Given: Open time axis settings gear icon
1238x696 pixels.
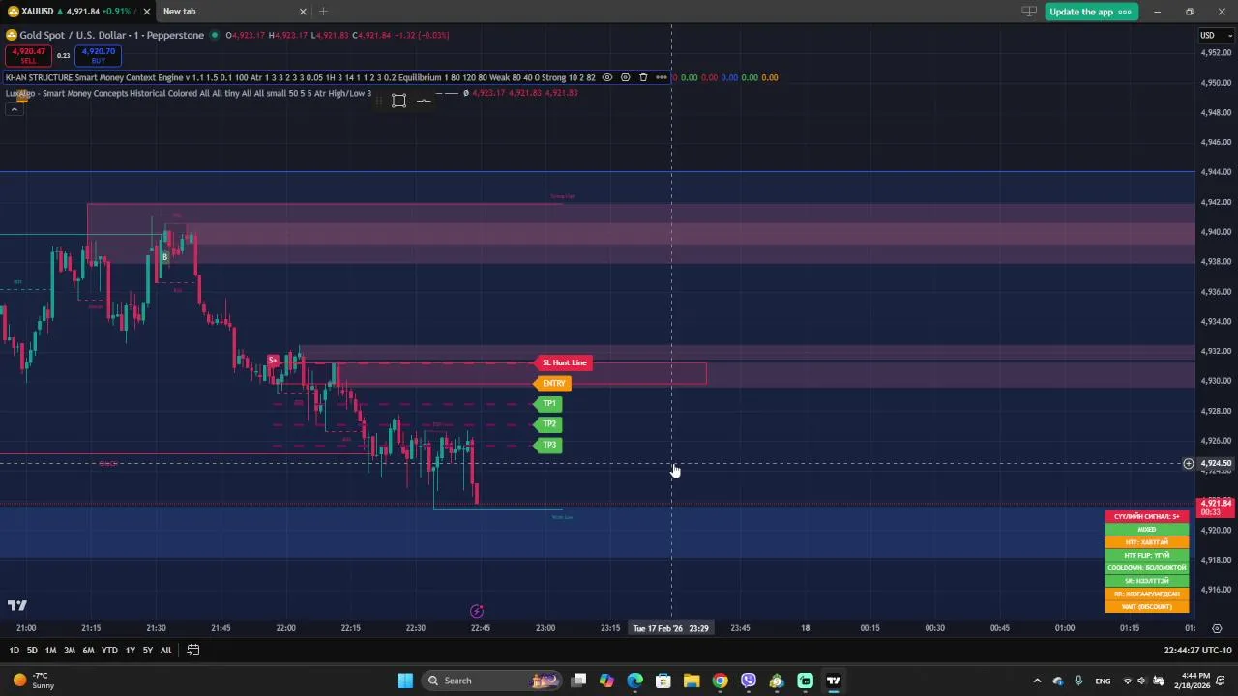Looking at the screenshot, I should click(1217, 628).
